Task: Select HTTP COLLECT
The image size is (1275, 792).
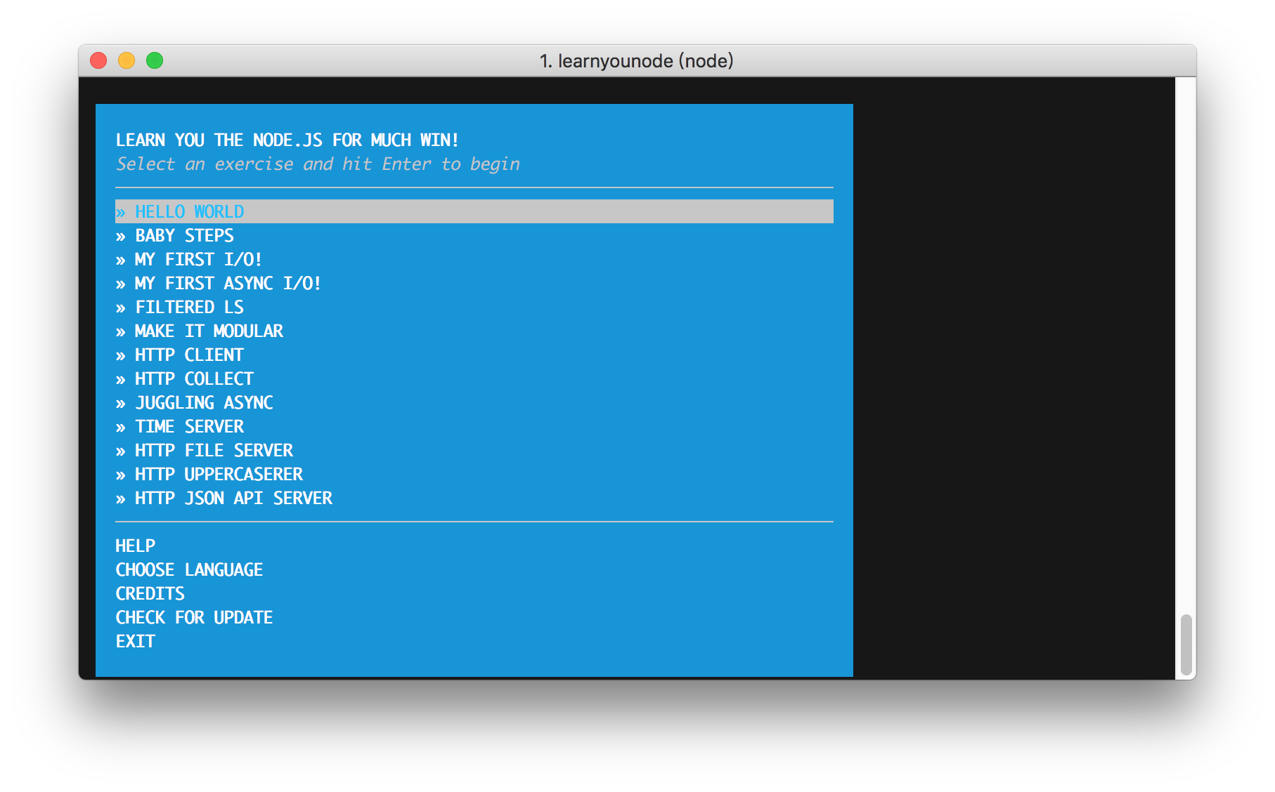Action: [194, 378]
